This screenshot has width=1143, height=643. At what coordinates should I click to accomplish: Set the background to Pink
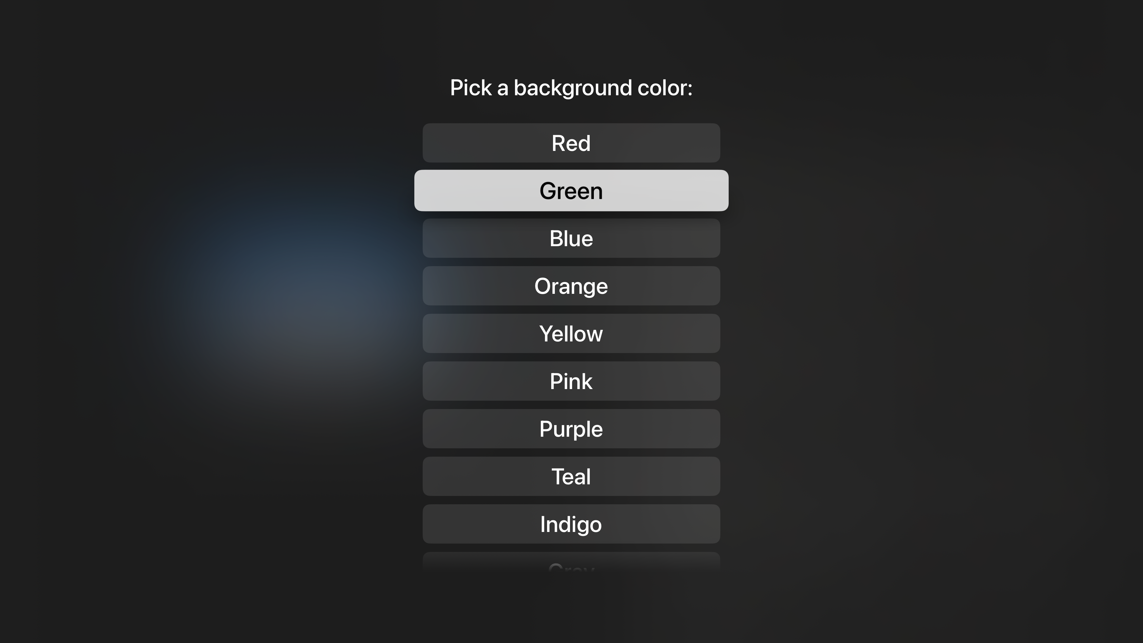571,381
